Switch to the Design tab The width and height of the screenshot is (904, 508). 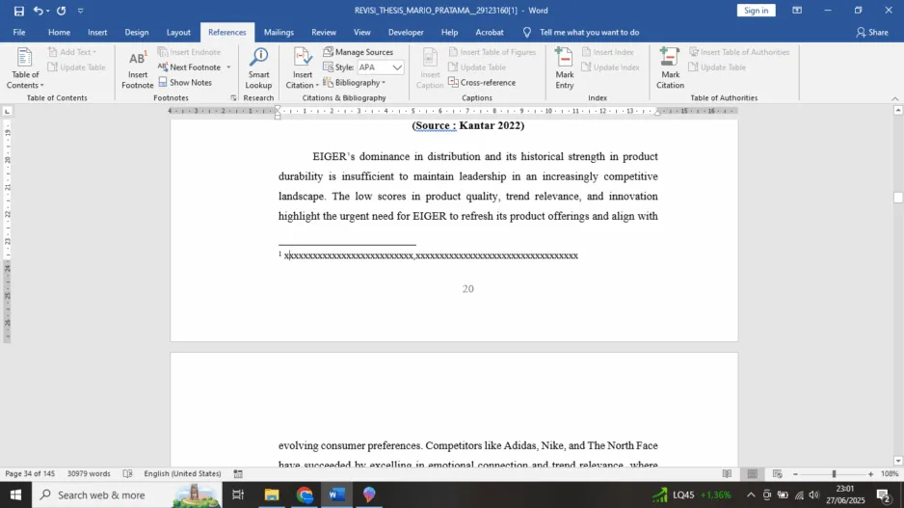point(137,32)
